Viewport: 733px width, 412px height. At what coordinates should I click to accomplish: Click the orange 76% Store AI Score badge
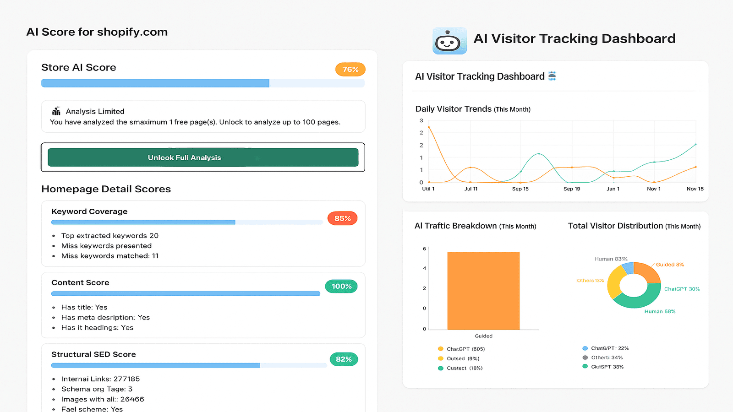click(350, 69)
